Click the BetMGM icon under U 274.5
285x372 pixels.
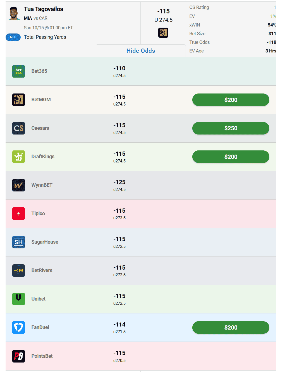[x=163, y=33]
